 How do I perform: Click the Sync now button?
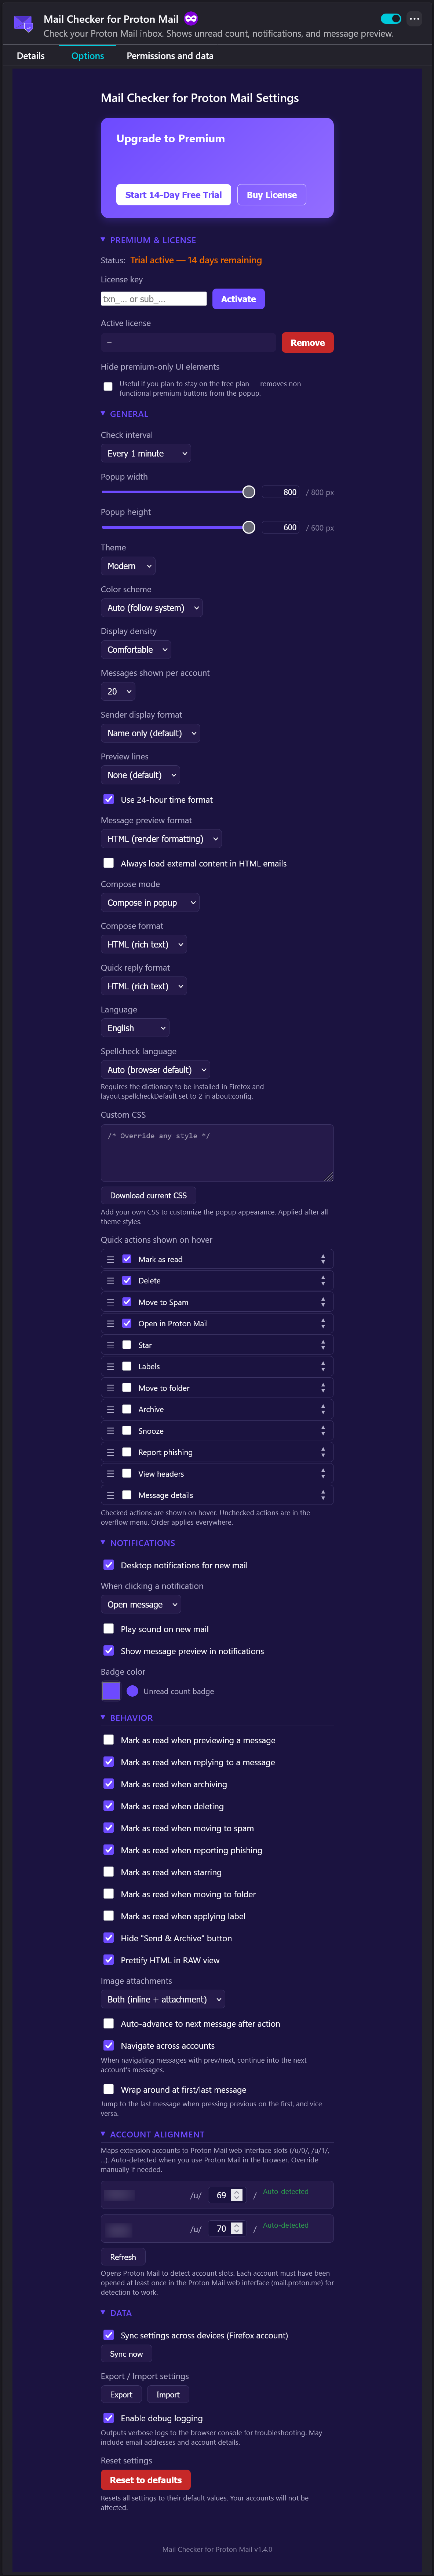[126, 2354]
